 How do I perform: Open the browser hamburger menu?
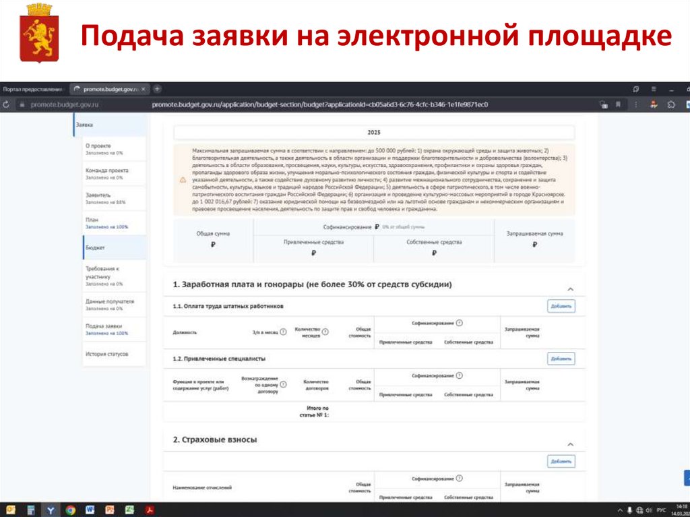pos(654,89)
